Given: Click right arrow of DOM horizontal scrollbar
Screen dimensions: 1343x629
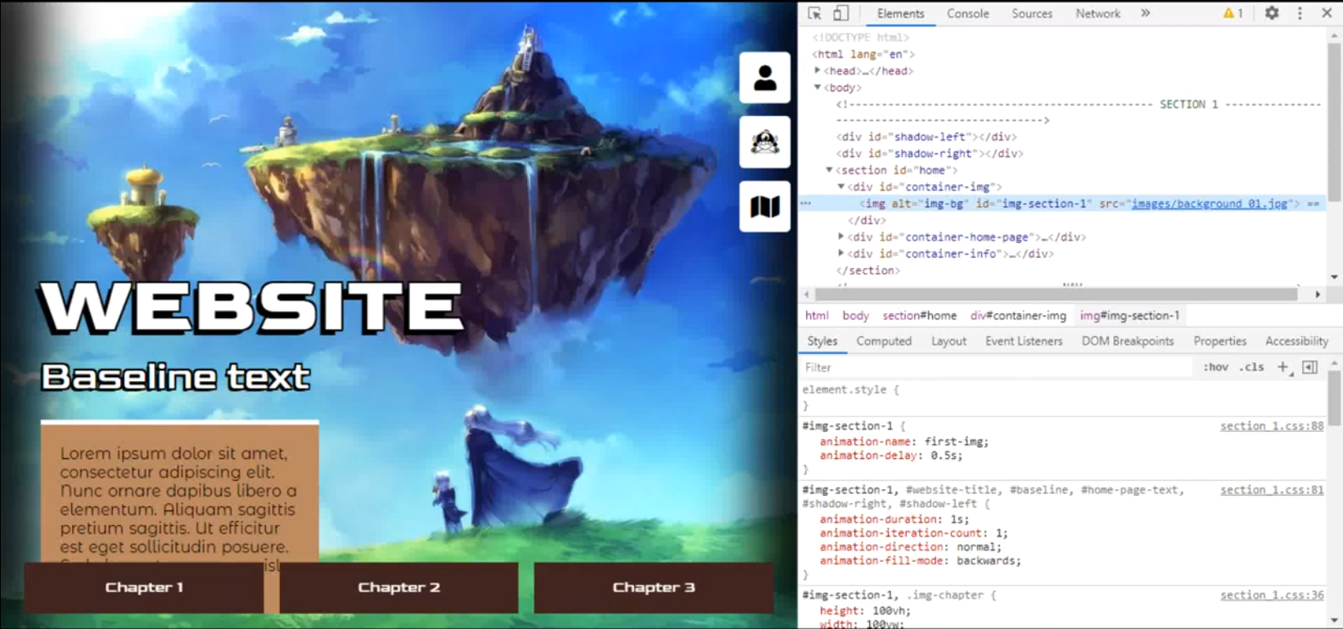Looking at the screenshot, I should click(x=1318, y=294).
